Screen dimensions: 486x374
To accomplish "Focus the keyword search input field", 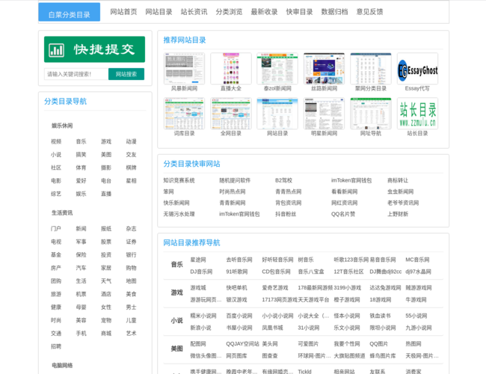I will (x=76, y=74).
